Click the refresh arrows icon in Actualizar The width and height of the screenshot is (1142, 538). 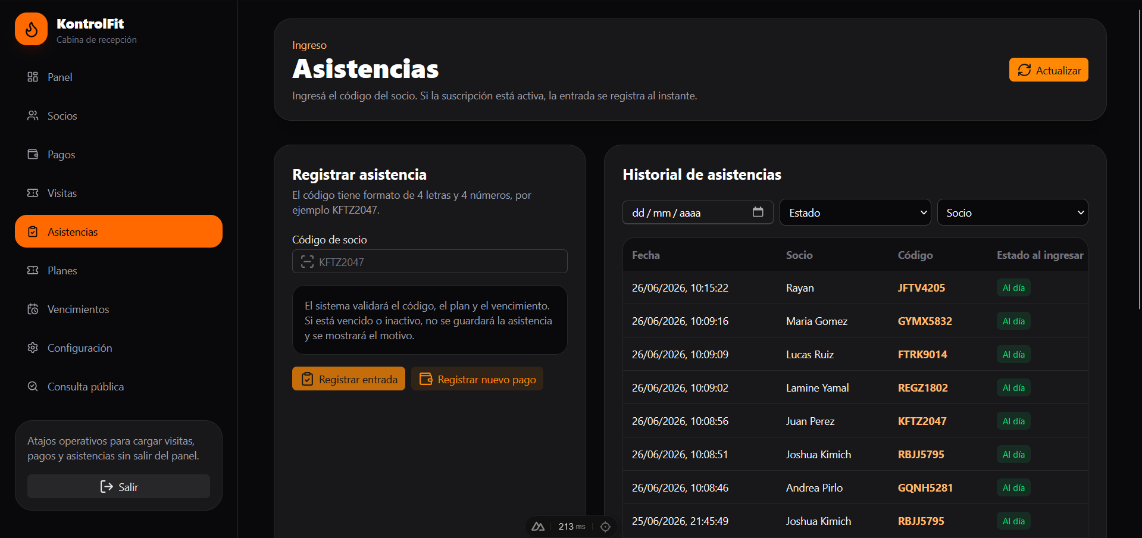[x=1024, y=70]
